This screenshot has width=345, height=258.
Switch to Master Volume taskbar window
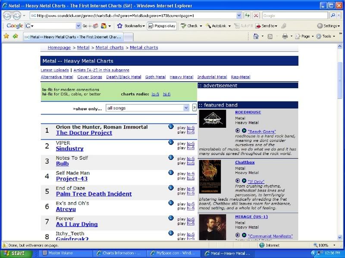[x=66, y=253]
